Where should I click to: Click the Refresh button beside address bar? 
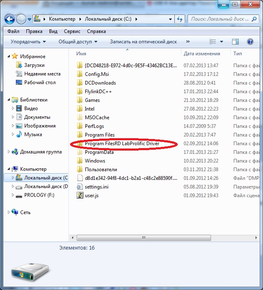click(x=180, y=19)
